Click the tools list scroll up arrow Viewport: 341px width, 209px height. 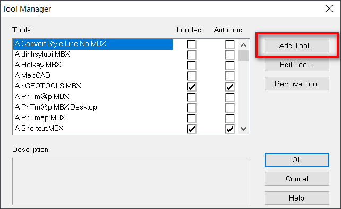[244, 45]
